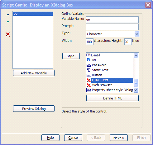This screenshot has height=145, width=153.
Task: Select xx in the variables list
Action: pos(33,14)
